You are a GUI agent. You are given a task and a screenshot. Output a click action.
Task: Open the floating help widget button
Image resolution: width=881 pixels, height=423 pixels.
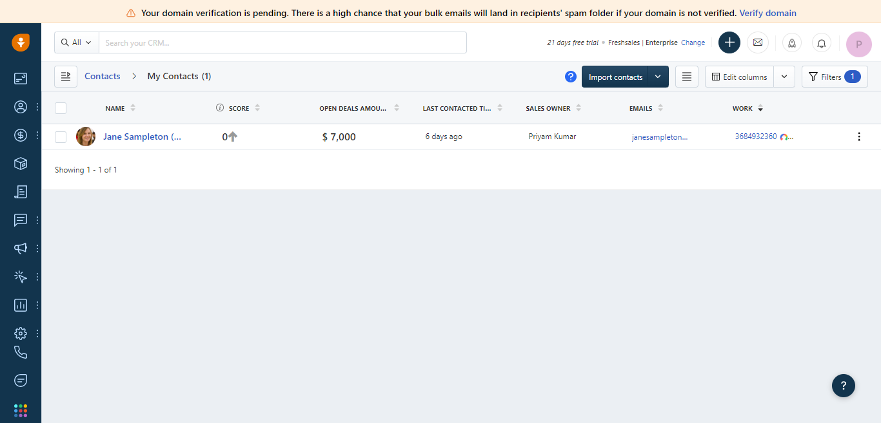844,386
